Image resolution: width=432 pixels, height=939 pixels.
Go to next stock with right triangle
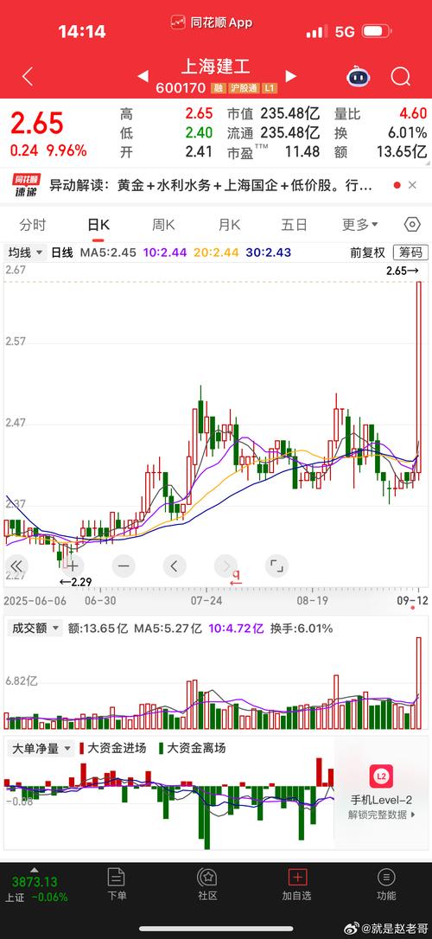pyautogui.click(x=291, y=76)
